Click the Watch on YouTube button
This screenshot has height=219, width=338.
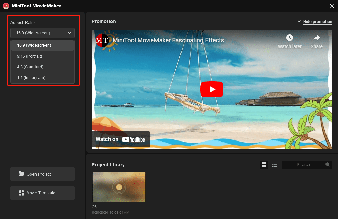pos(121,139)
